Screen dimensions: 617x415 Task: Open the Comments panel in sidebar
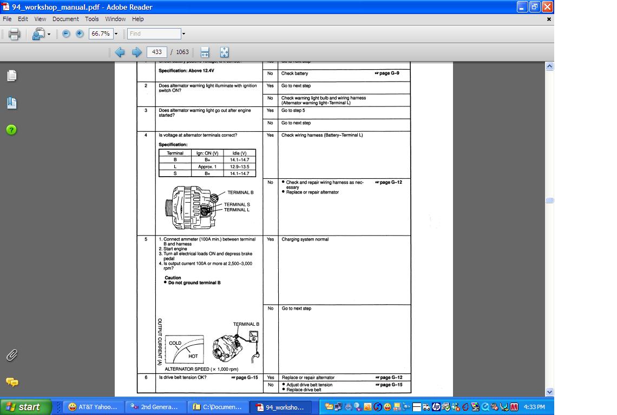12,382
